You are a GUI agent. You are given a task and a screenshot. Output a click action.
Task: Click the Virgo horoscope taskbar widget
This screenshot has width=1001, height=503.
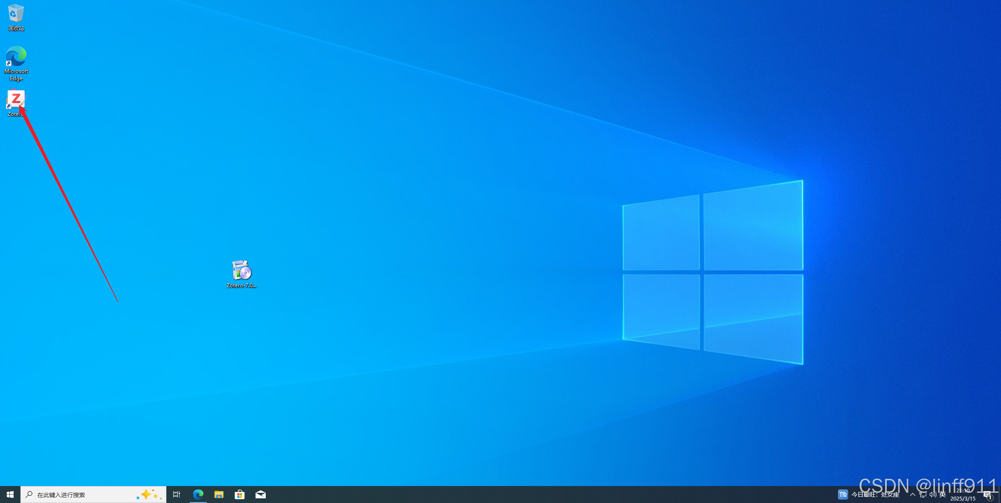tap(869, 495)
